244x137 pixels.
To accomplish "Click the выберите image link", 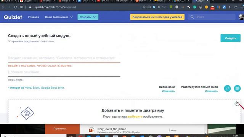I will (135, 116).
